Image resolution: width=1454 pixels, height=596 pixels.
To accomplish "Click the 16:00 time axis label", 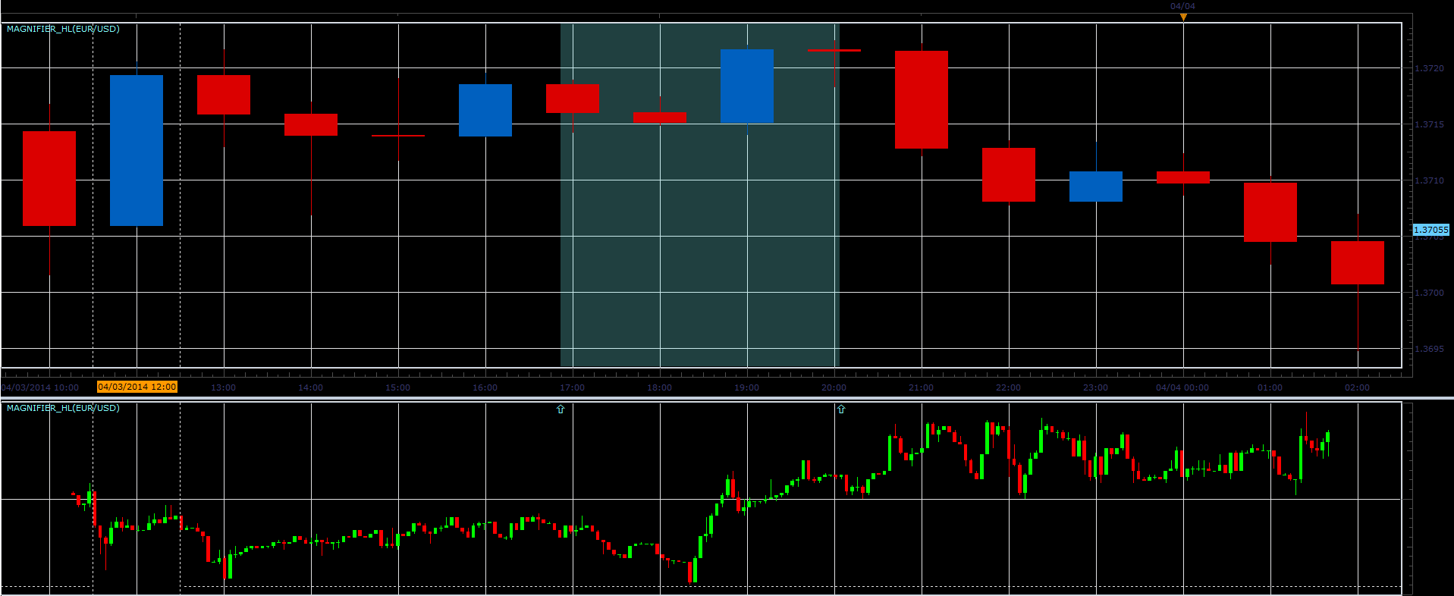I will pyautogui.click(x=485, y=387).
